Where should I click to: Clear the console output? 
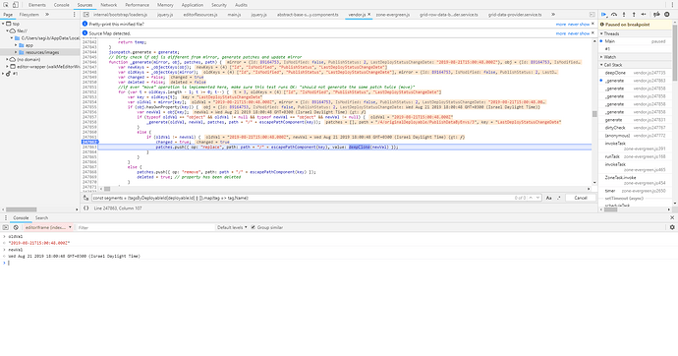[16, 227]
